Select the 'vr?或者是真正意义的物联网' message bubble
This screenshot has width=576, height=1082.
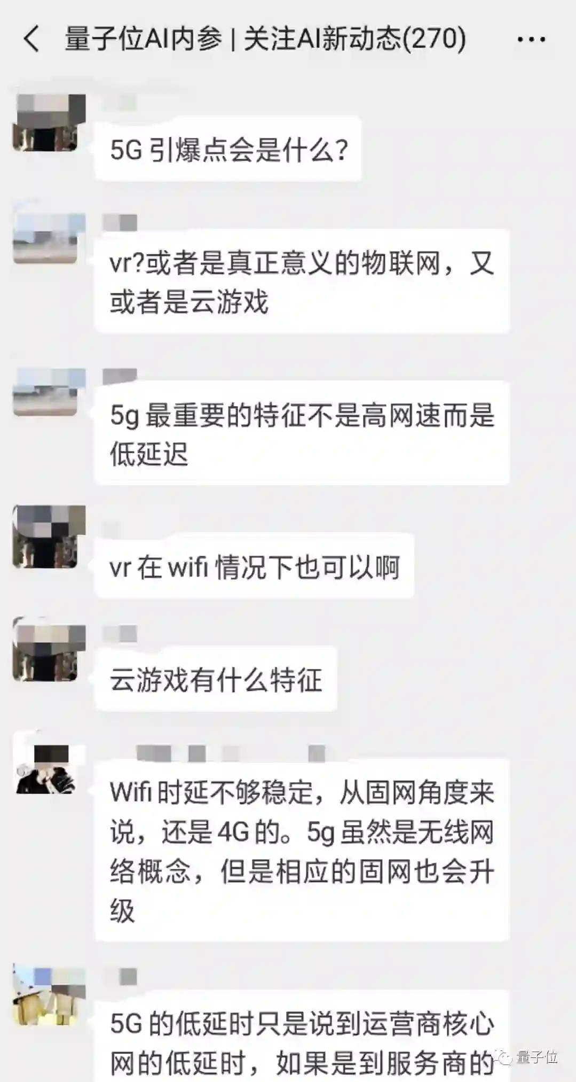(302, 282)
